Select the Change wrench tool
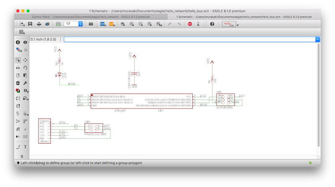This screenshot has height=187, width=335. 26,83
